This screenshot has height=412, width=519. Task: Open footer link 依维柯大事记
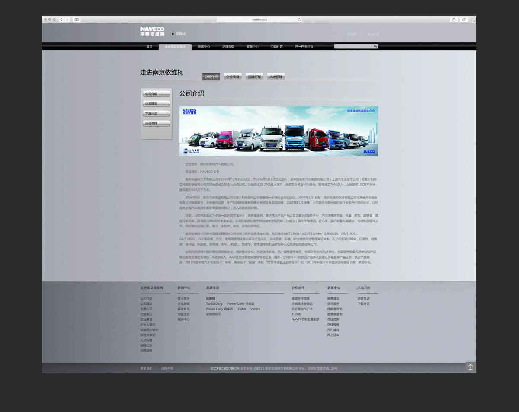click(149, 330)
